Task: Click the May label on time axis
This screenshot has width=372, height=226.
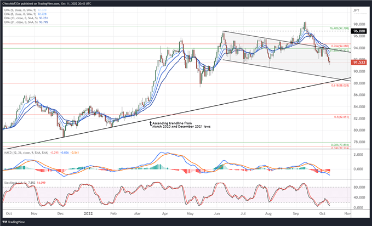Action: 190,213
